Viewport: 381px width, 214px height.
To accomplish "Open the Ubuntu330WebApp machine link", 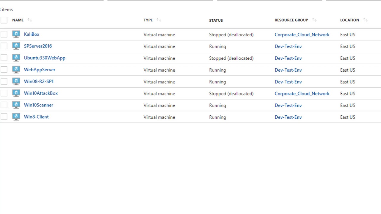I will (45, 58).
